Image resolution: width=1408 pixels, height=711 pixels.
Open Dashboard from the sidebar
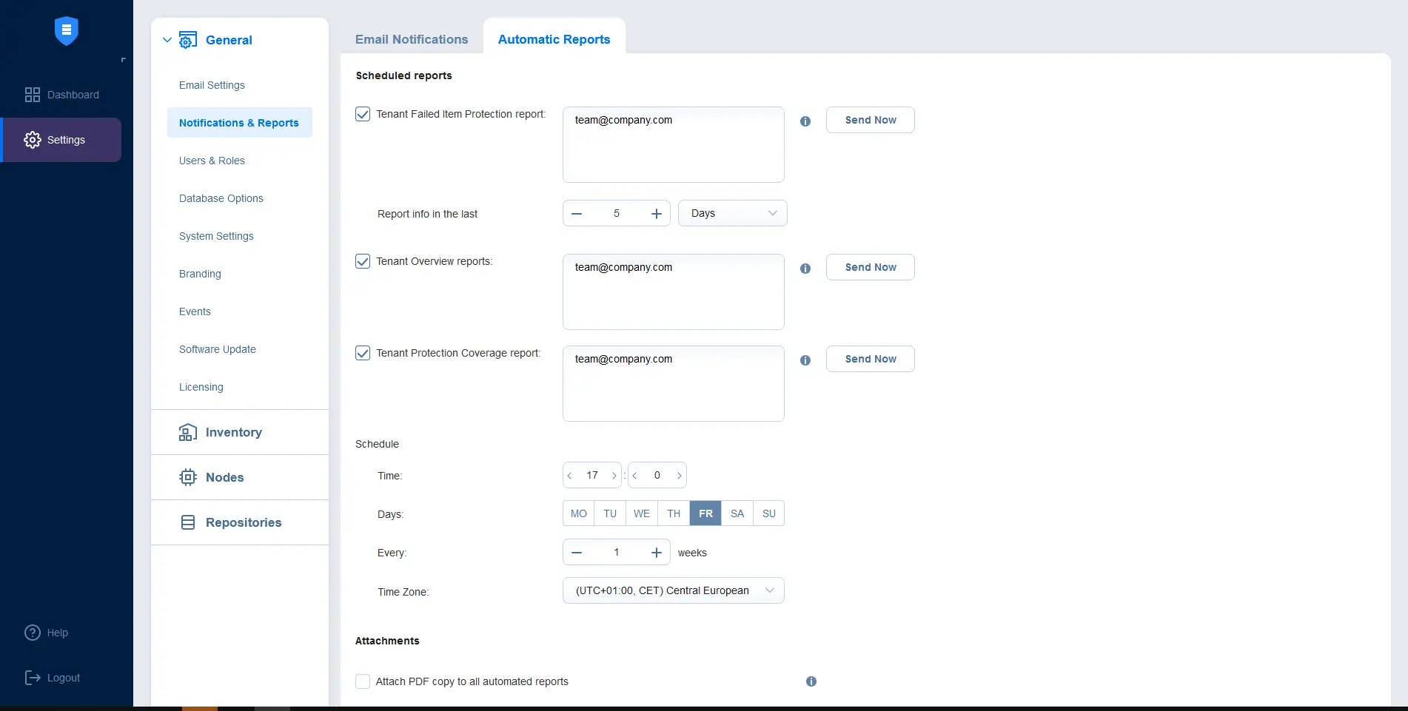pyautogui.click(x=61, y=95)
